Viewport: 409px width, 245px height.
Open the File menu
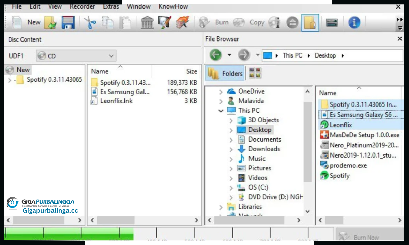(17, 6)
